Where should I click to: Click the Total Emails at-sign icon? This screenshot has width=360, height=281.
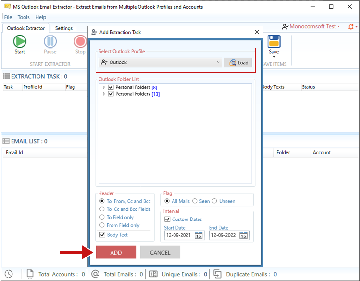[95, 274]
